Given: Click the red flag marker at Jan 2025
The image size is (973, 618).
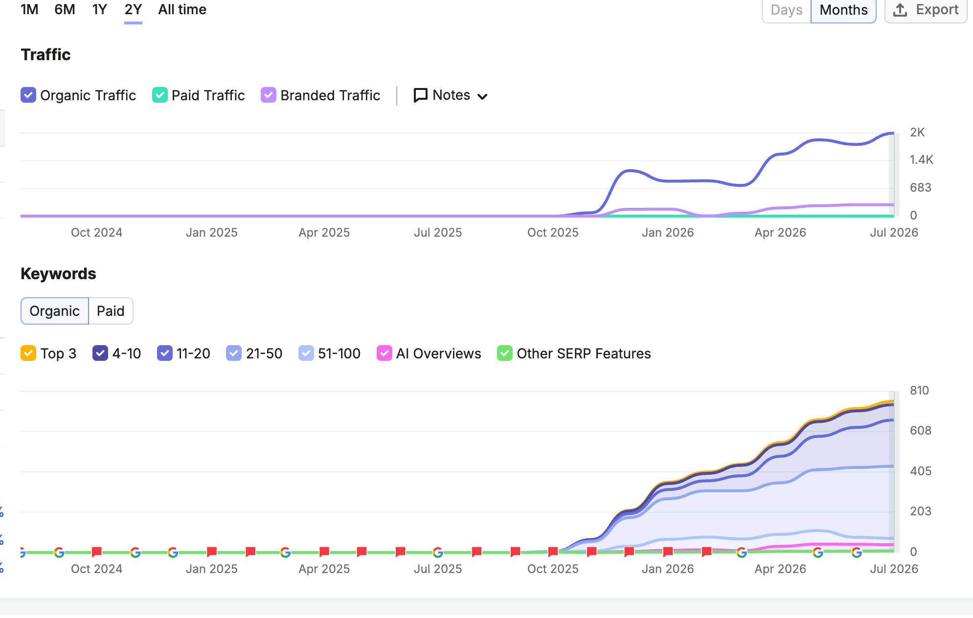Looking at the screenshot, I should tap(212, 552).
